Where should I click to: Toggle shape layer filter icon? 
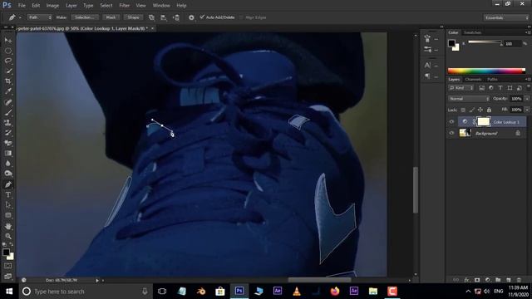tap(510, 88)
